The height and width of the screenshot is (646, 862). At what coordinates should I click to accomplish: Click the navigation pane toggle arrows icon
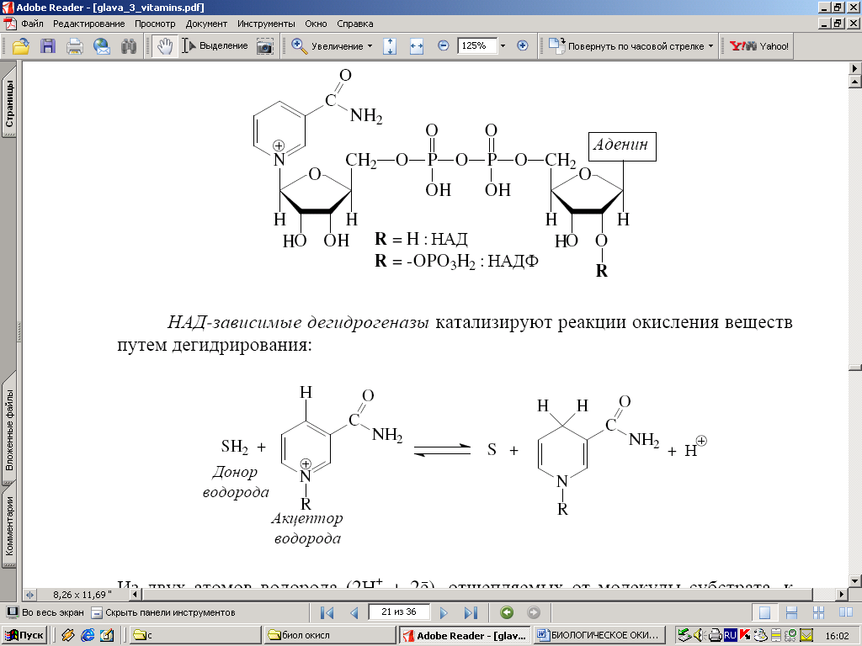click(29, 595)
